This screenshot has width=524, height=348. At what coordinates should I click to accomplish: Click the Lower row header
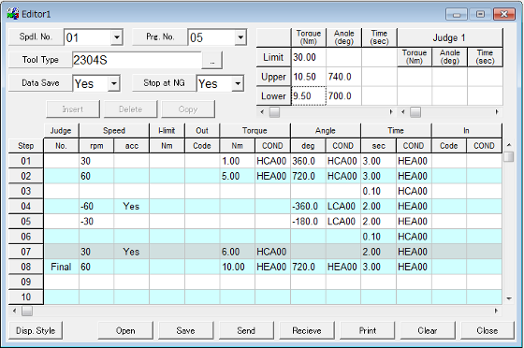pyautogui.click(x=273, y=95)
